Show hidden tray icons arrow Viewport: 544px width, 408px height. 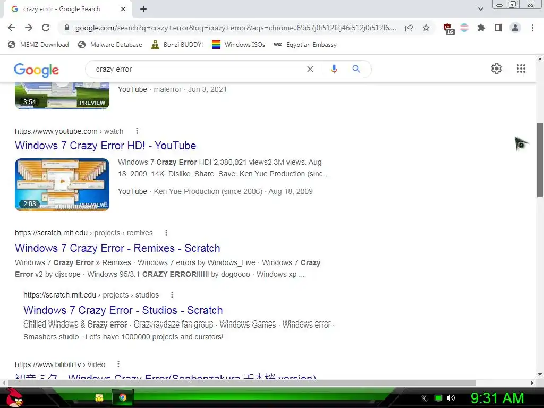click(424, 398)
